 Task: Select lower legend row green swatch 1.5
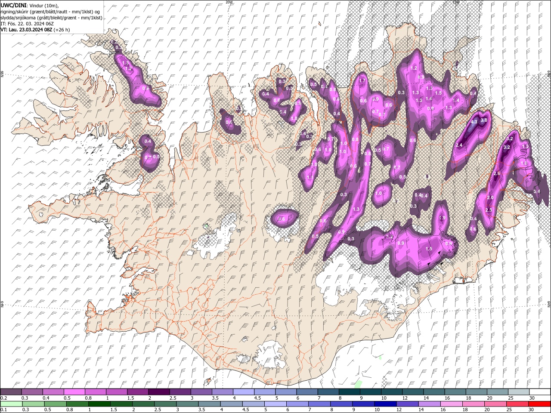(121, 404)
